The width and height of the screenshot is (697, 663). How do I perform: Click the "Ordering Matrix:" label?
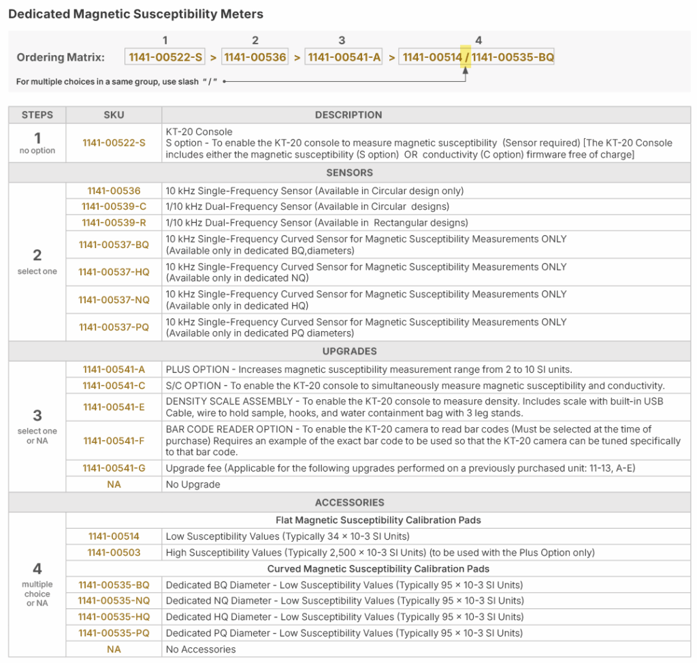(x=61, y=57)
